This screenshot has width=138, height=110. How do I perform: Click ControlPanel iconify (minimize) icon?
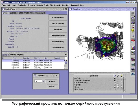click(63, 9)
